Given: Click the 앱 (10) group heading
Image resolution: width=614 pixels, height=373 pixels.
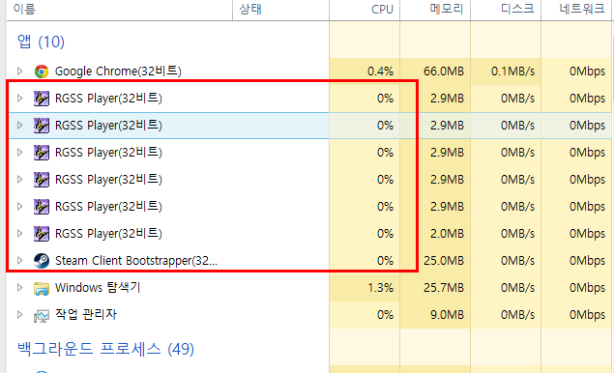Looking at the screenshot, I should (41, 42).
